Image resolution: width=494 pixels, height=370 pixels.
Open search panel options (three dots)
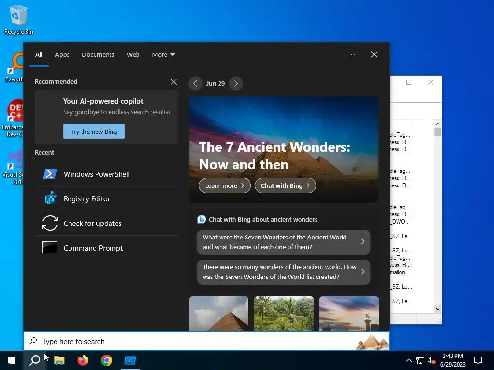[354, 54]
